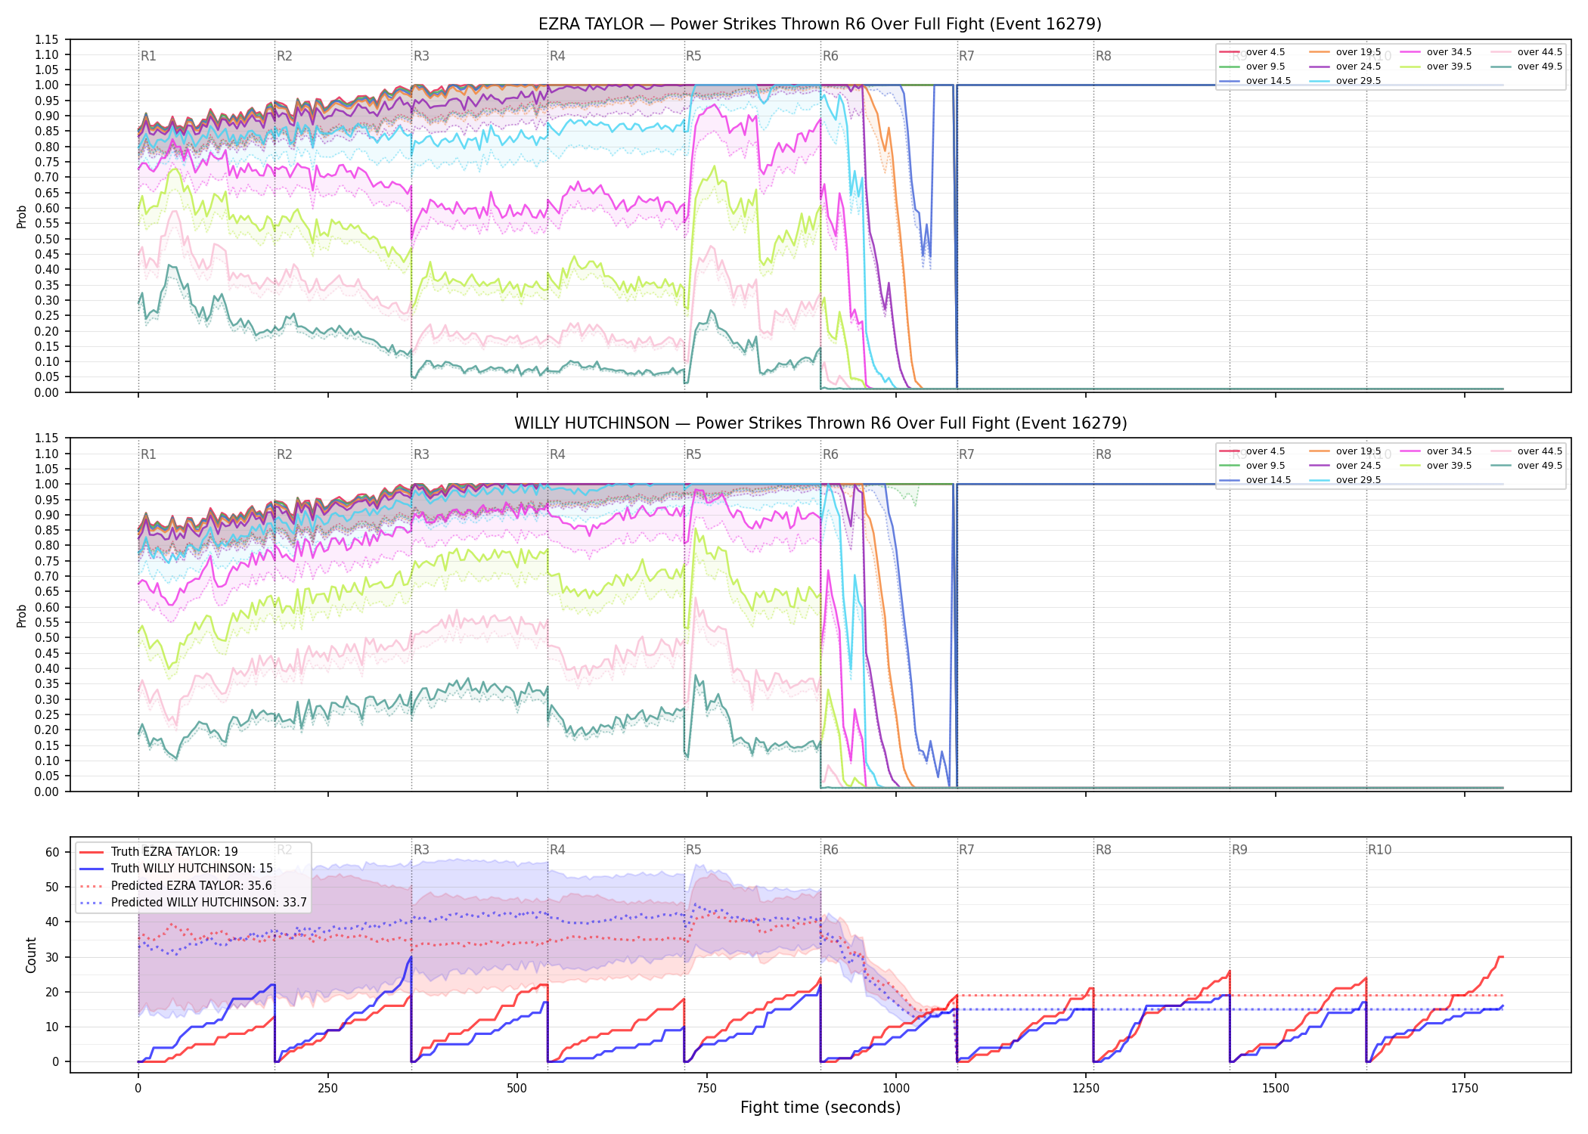This screenshot has width=1588, height=1134.
Task: Click the R10 label in bottom count chart
Action: 1379,850
